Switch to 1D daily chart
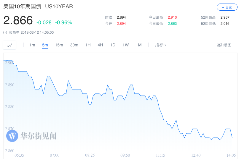 coord(113,45)
